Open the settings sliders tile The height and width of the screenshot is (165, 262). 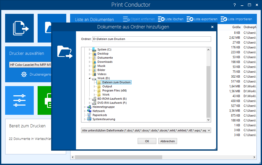19,100
